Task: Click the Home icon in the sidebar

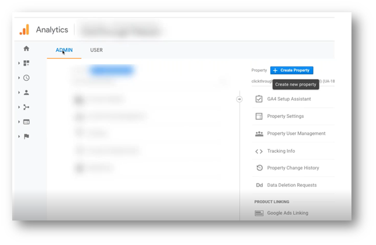Action: 26,49
